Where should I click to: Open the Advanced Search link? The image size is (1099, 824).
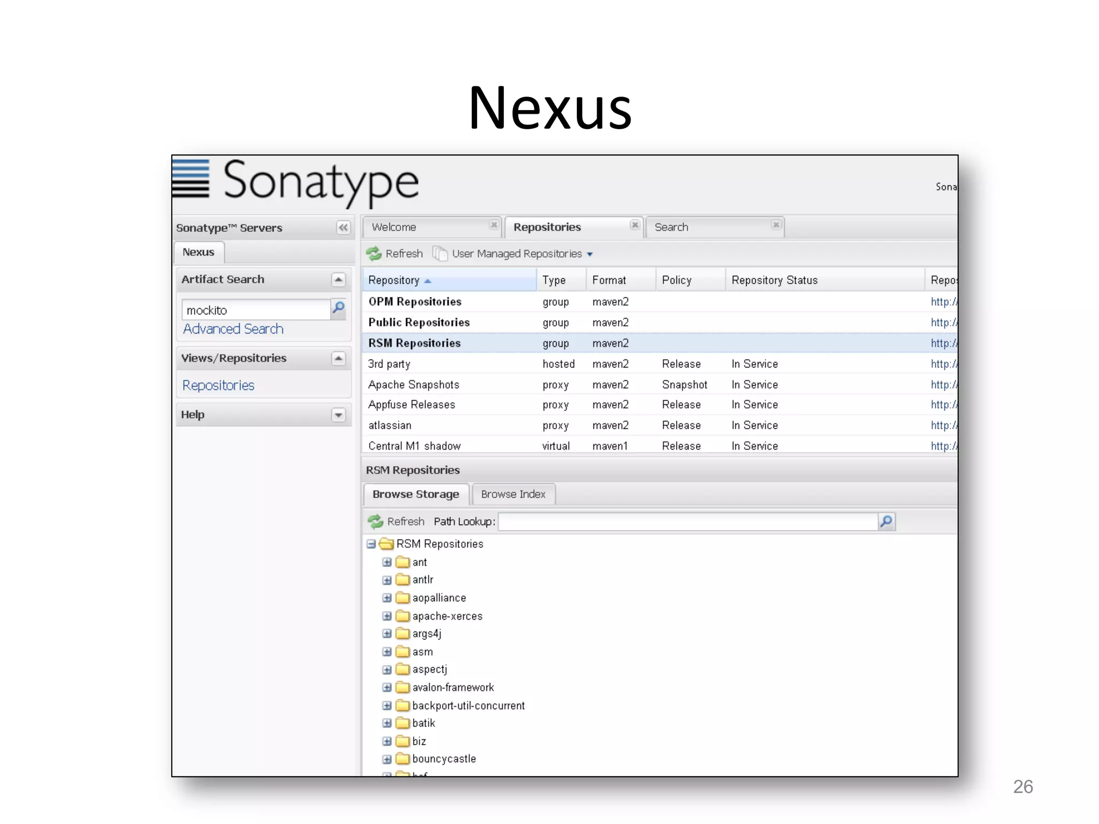[233, 329]
